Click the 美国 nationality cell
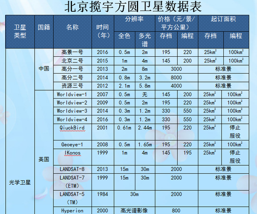Viewport: 257px width, 214px height. (x=43, y=159)
